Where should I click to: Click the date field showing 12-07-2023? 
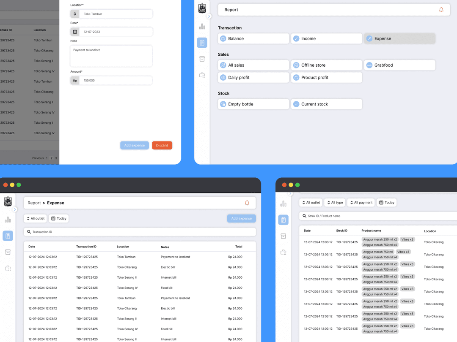click(111, 32)
